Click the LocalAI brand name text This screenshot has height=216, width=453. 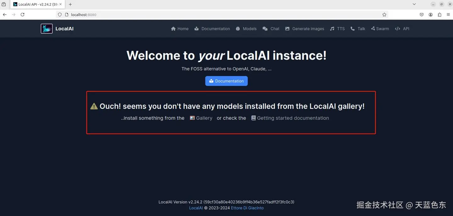(64, 29)
